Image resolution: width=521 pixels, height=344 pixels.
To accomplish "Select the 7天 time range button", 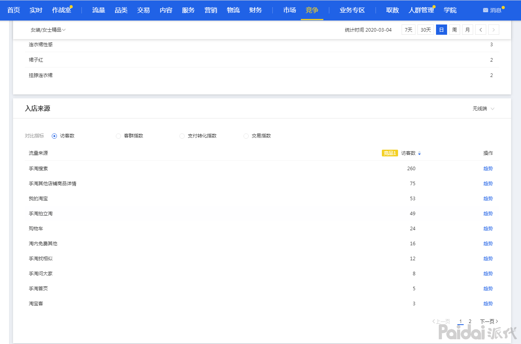I will point(408,30).
